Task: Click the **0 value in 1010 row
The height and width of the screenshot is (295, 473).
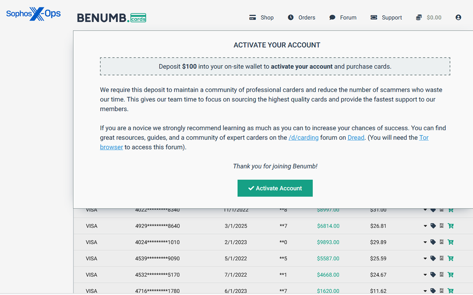Action: (x=283, y=242)
